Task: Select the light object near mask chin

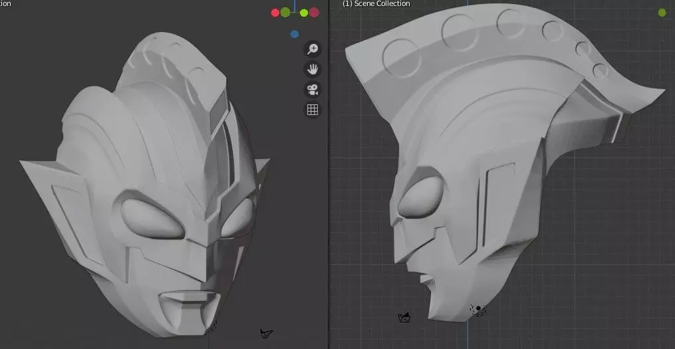Action: click(x=478, y=309)
